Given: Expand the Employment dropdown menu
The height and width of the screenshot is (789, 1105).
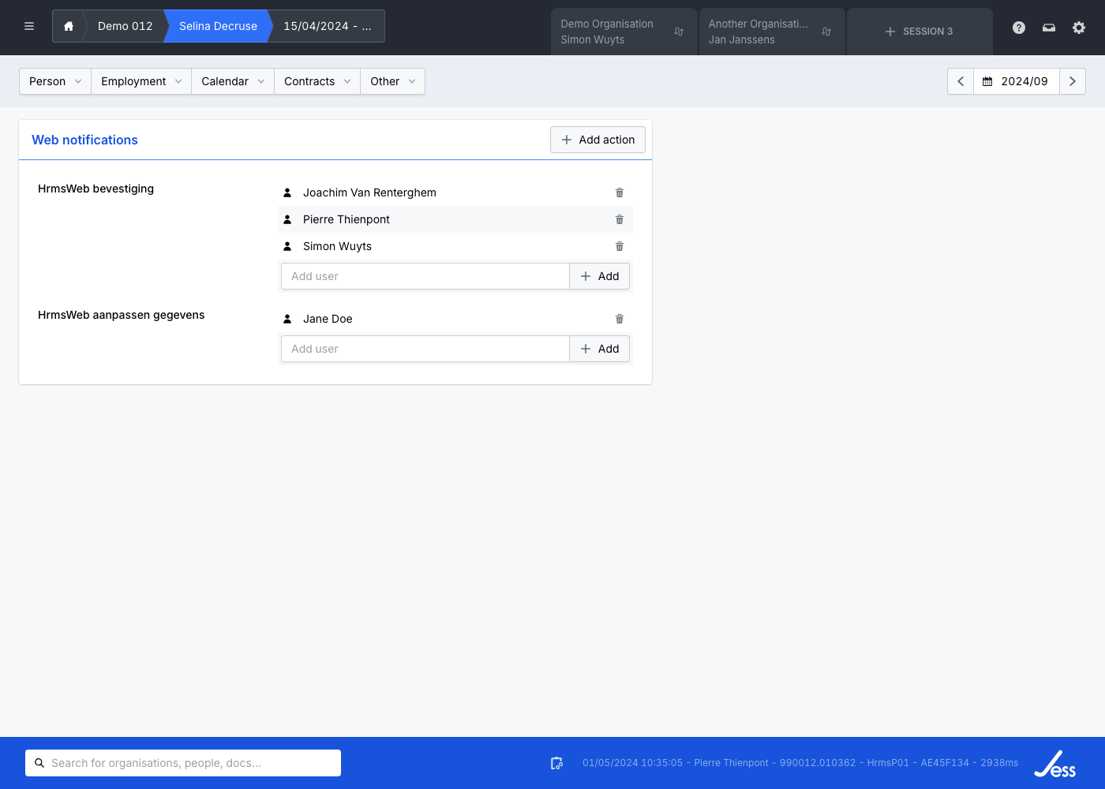Looking at the screenshot, I should (x=141, y=81).
